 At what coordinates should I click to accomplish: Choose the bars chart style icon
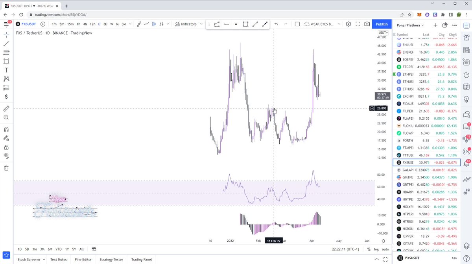(161, 24)
